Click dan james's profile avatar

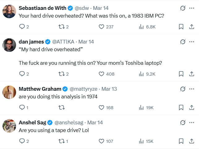(x=9, y=45)
